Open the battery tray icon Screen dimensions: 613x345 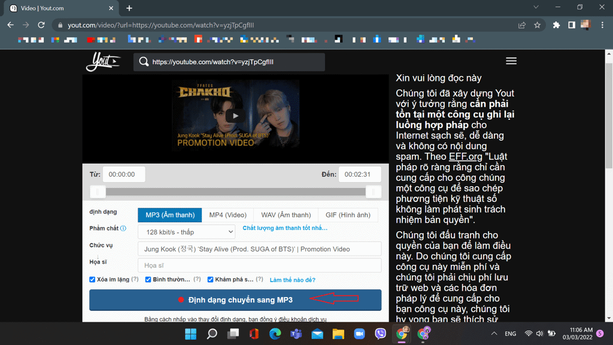coord(551,334)
